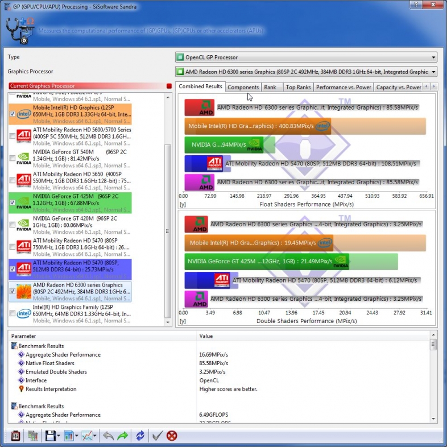This screenshot has width=447, height=447.
Task: Click the results table scroll-down arrow
Action: [433, 419]
